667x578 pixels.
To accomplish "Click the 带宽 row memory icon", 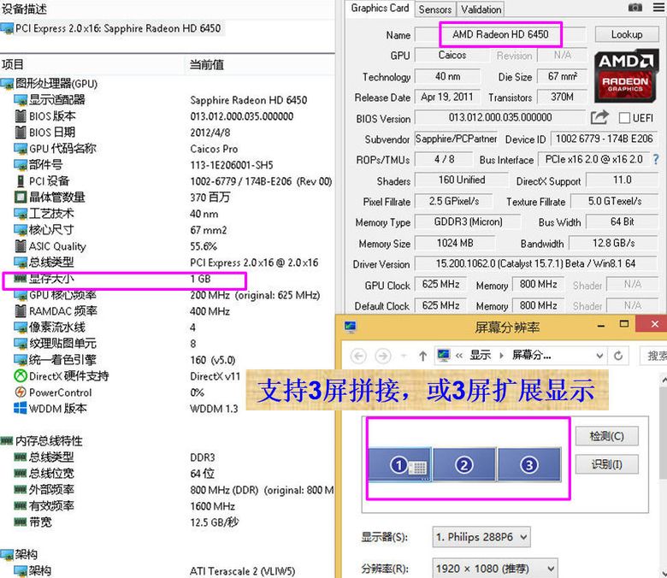I will click(x=21, y=522).
